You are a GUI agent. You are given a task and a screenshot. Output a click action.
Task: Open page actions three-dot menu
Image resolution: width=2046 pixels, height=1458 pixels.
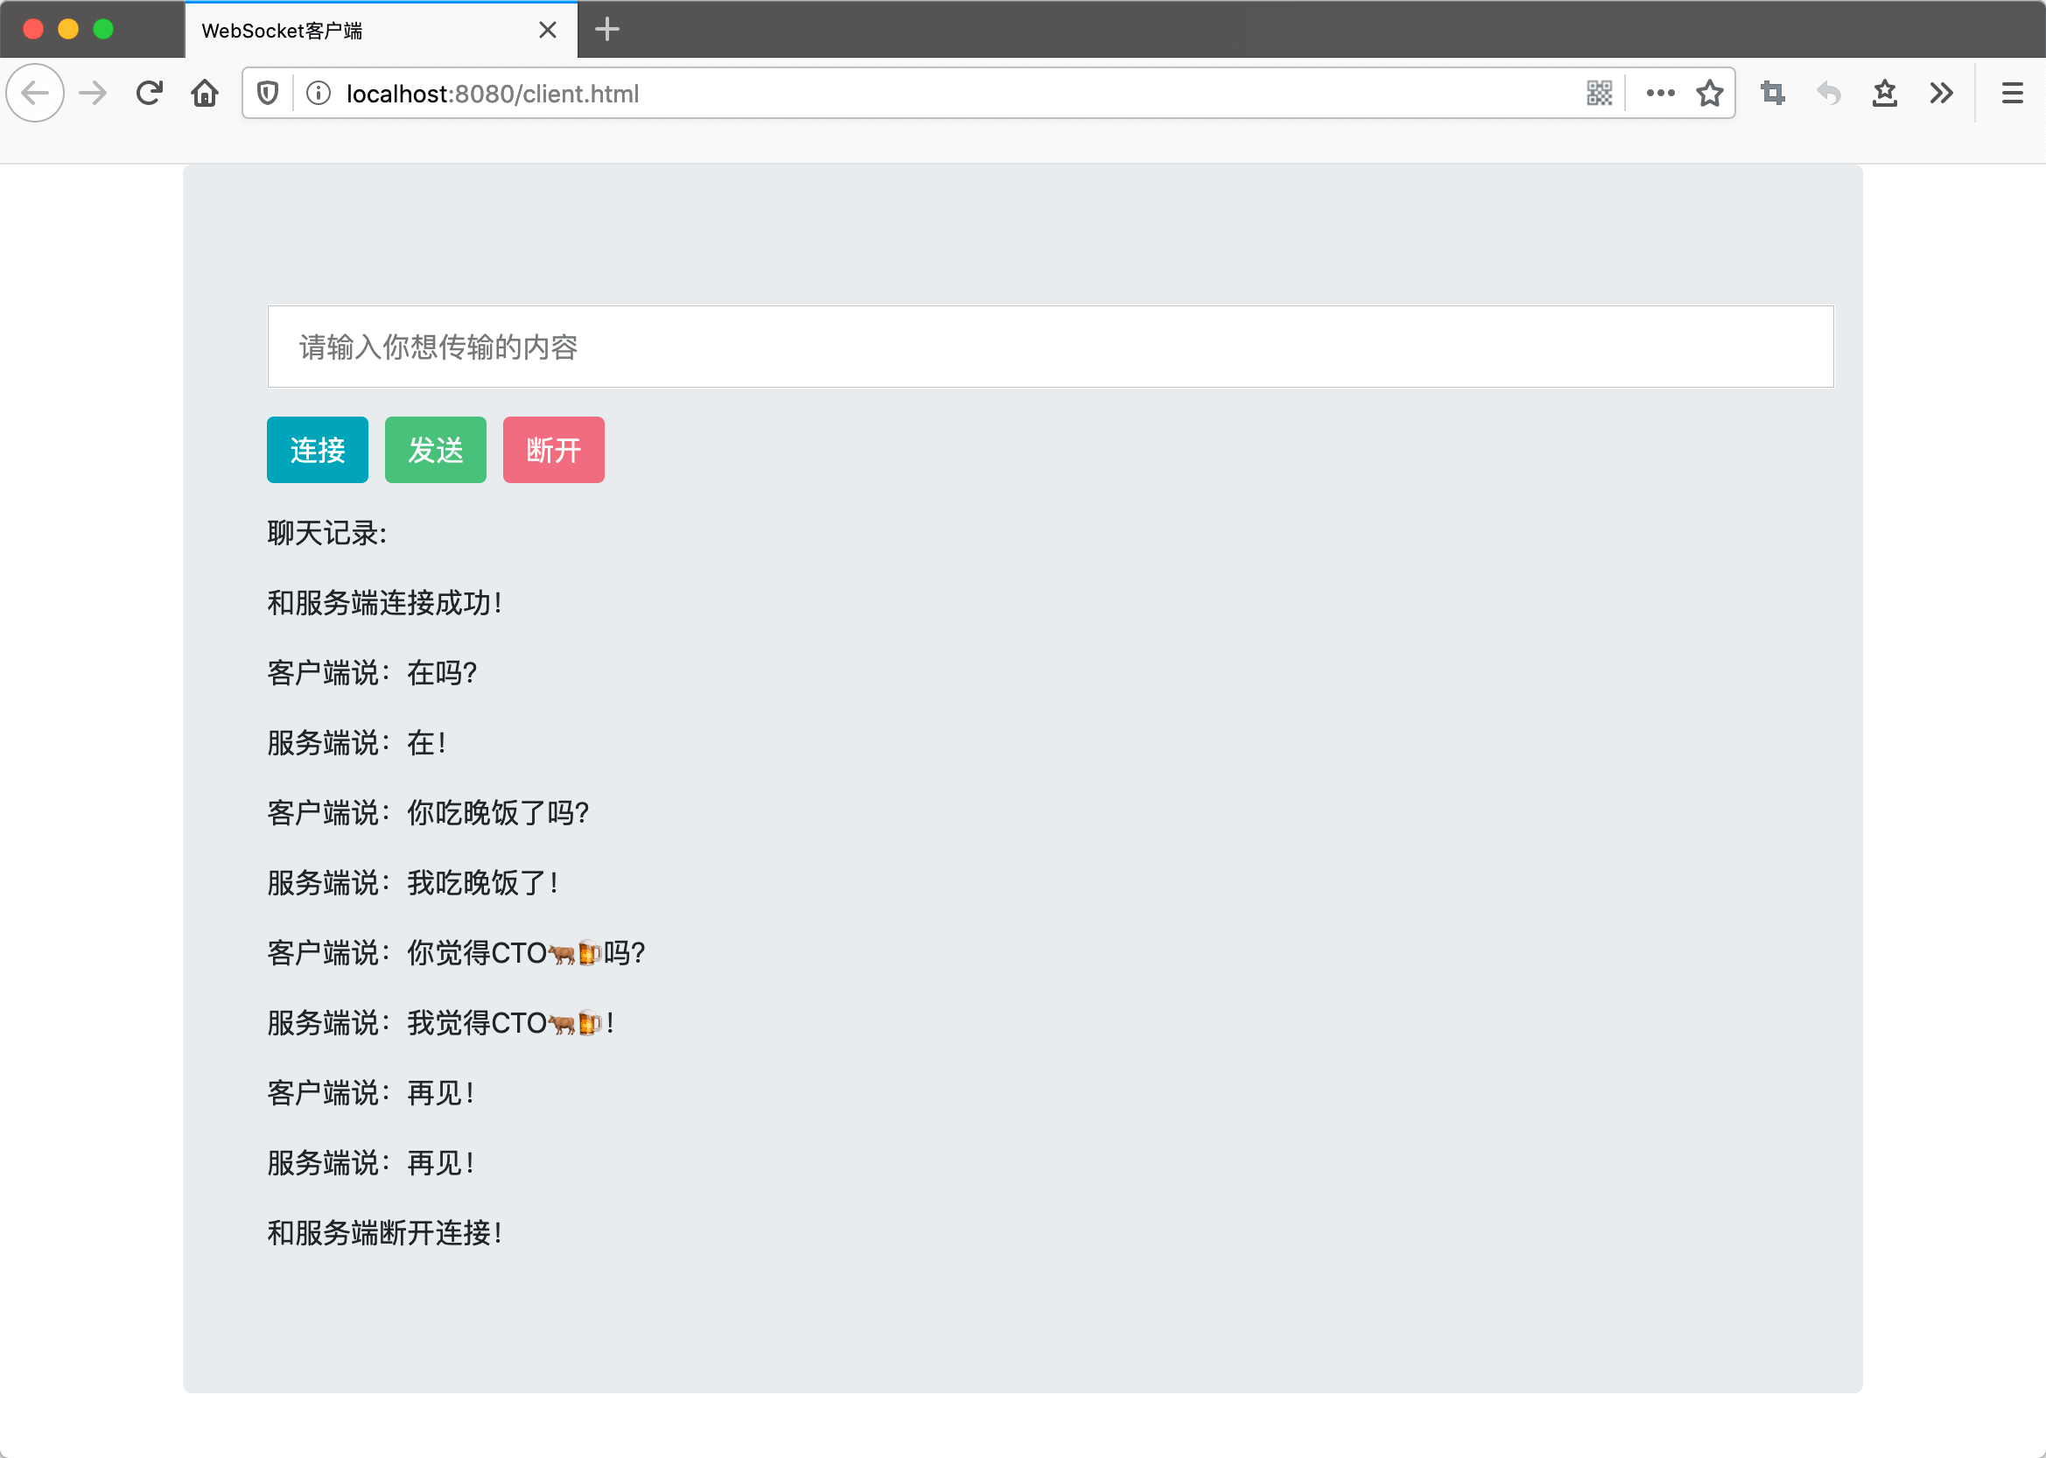pyautogui.click(x=1660, y=94)
